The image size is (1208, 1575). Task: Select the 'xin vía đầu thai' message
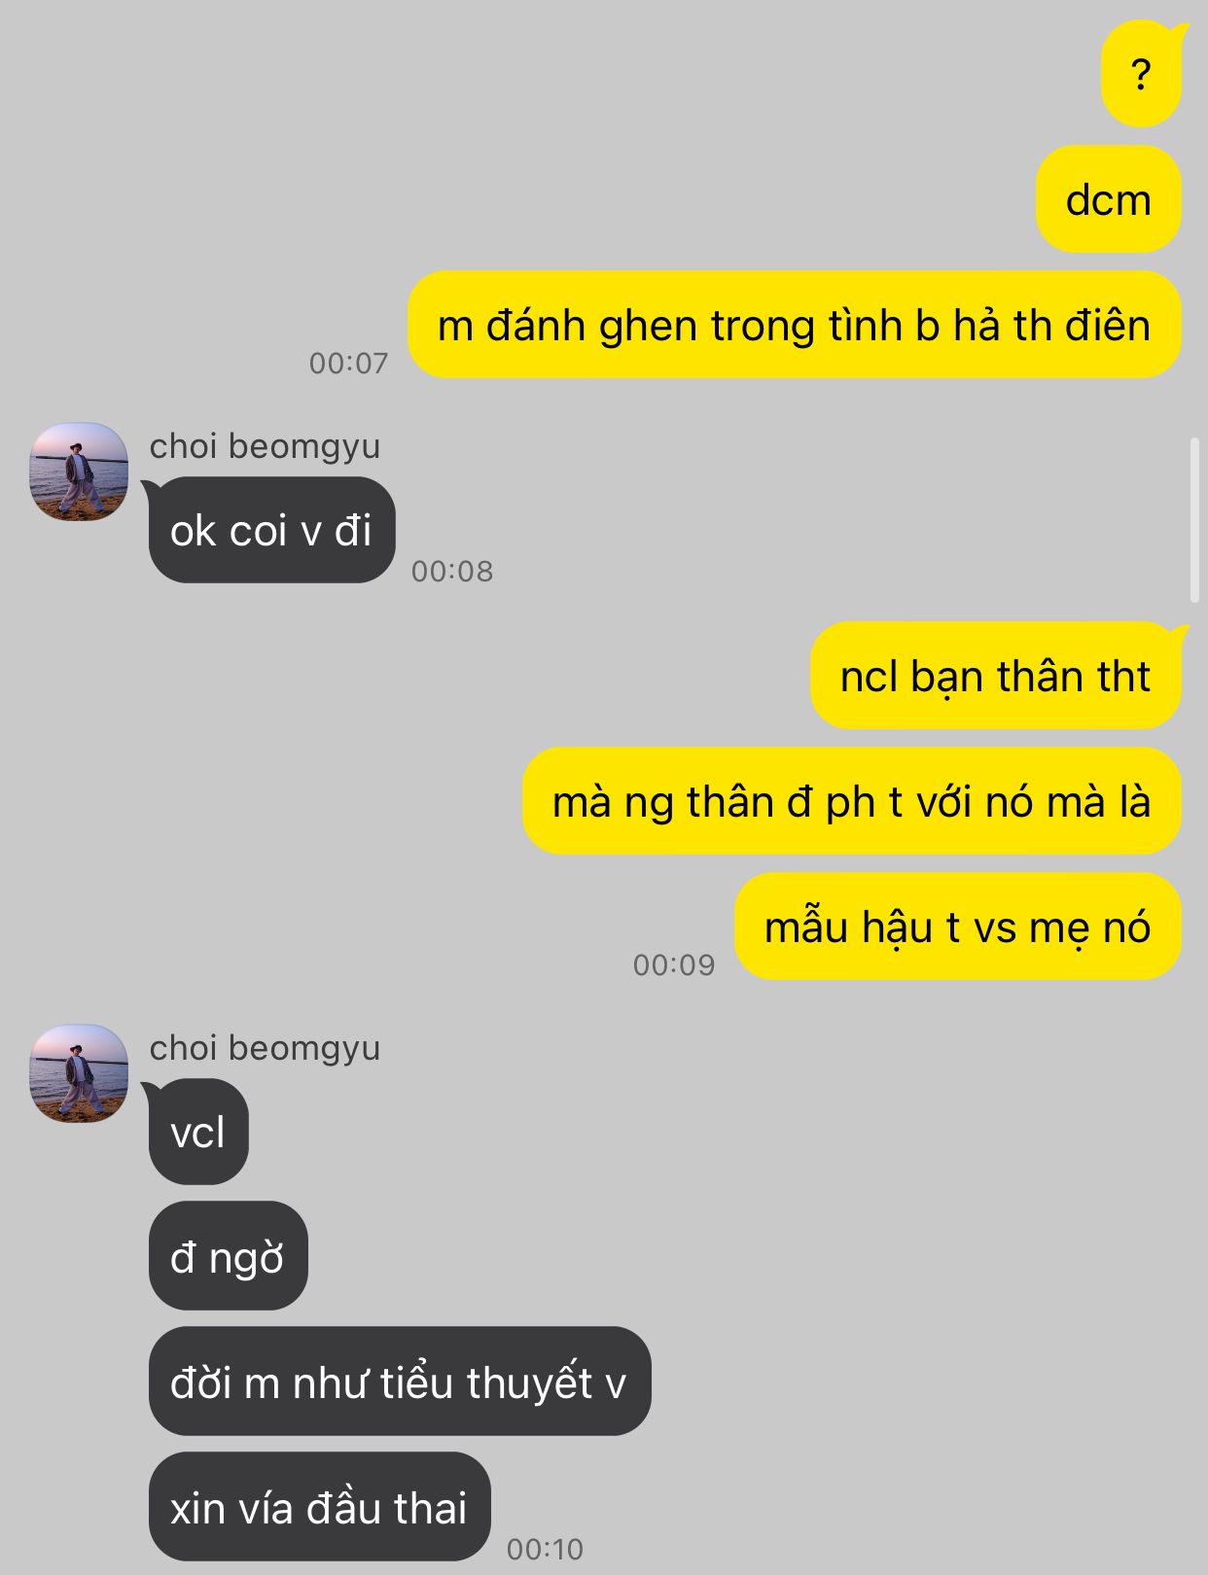pos(320,1507)
